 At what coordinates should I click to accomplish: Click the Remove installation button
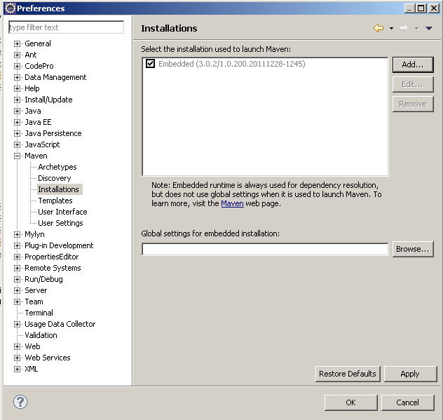[413, 104]
